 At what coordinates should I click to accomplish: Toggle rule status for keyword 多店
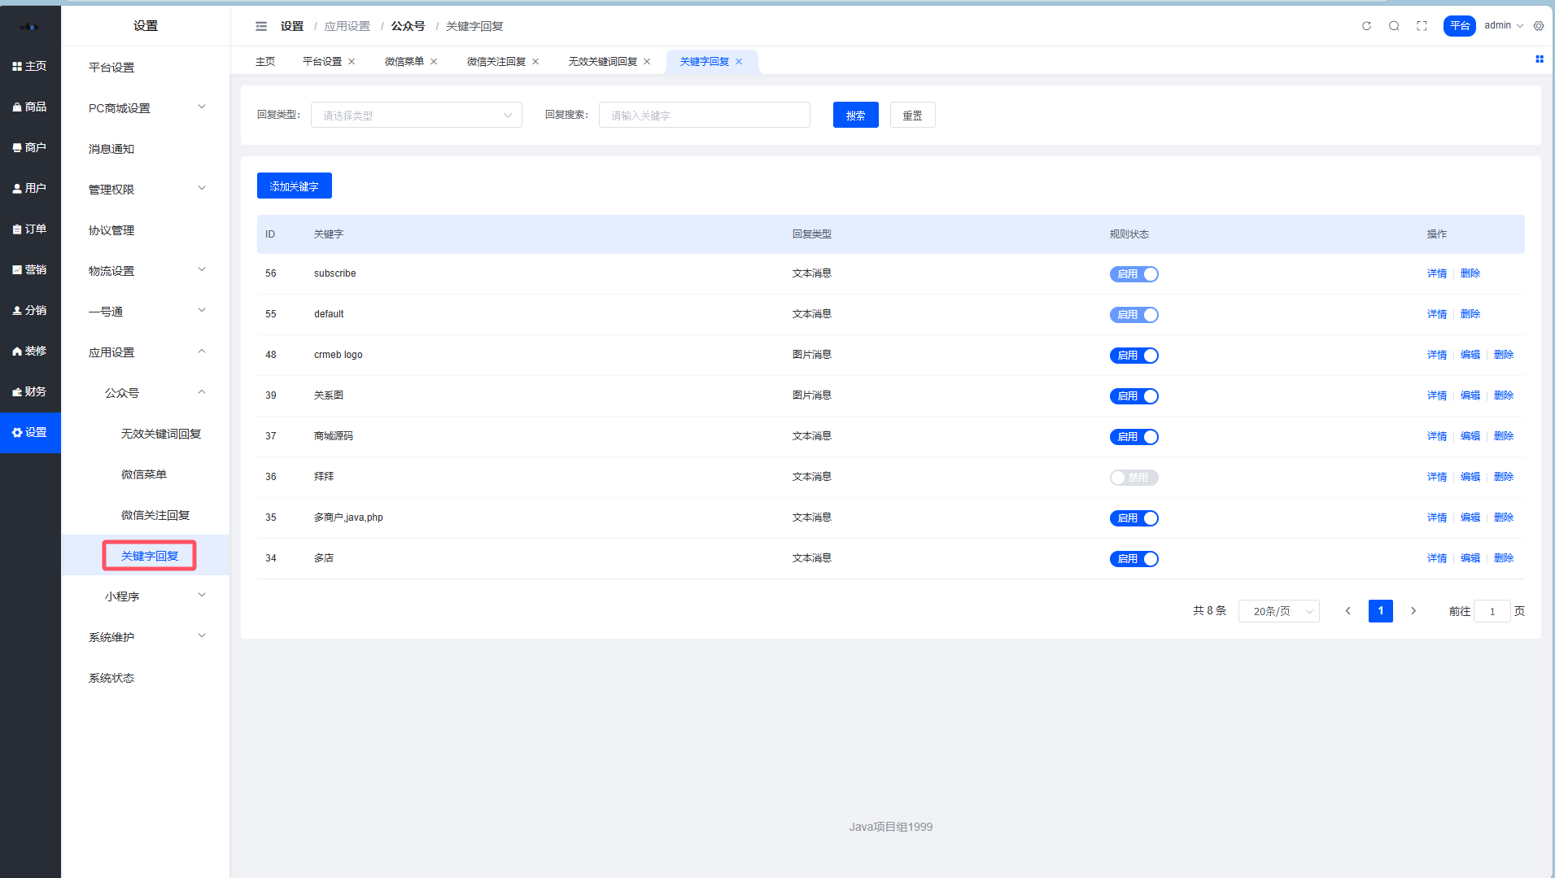point(1133,559)
